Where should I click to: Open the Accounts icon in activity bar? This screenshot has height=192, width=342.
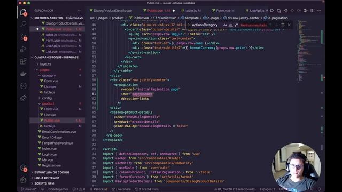click(x=23, y=168)
